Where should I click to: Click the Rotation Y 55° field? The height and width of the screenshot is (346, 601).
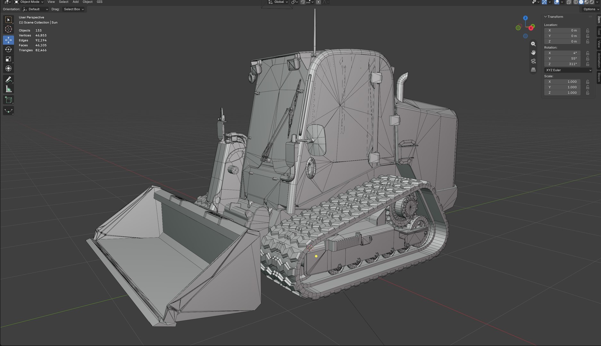tap(562, 59)
